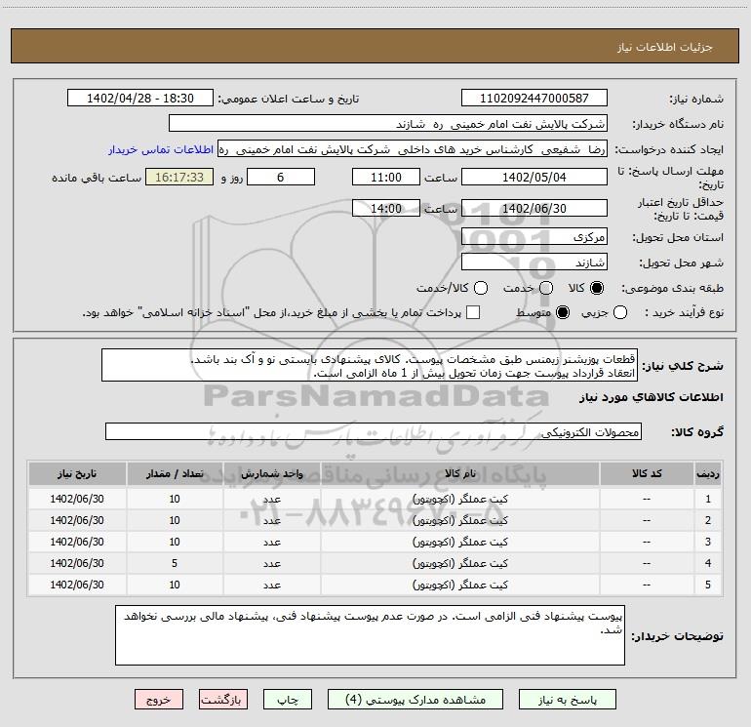Click the response deadline time 11:00
Screen dimensions: 751x727
(x=386, y=178)
